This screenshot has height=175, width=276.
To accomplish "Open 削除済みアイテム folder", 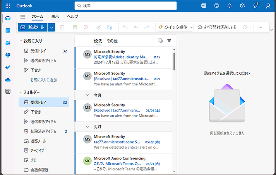I will (44, 131).
